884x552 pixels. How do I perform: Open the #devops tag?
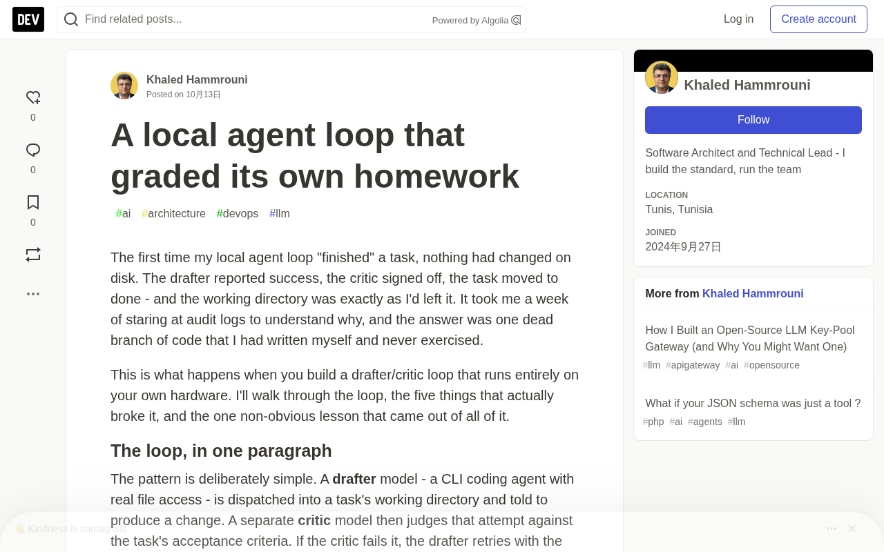point(238,214)
